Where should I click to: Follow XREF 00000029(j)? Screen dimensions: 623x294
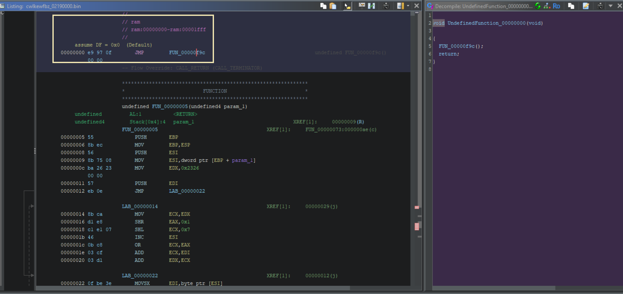(321, 206)
